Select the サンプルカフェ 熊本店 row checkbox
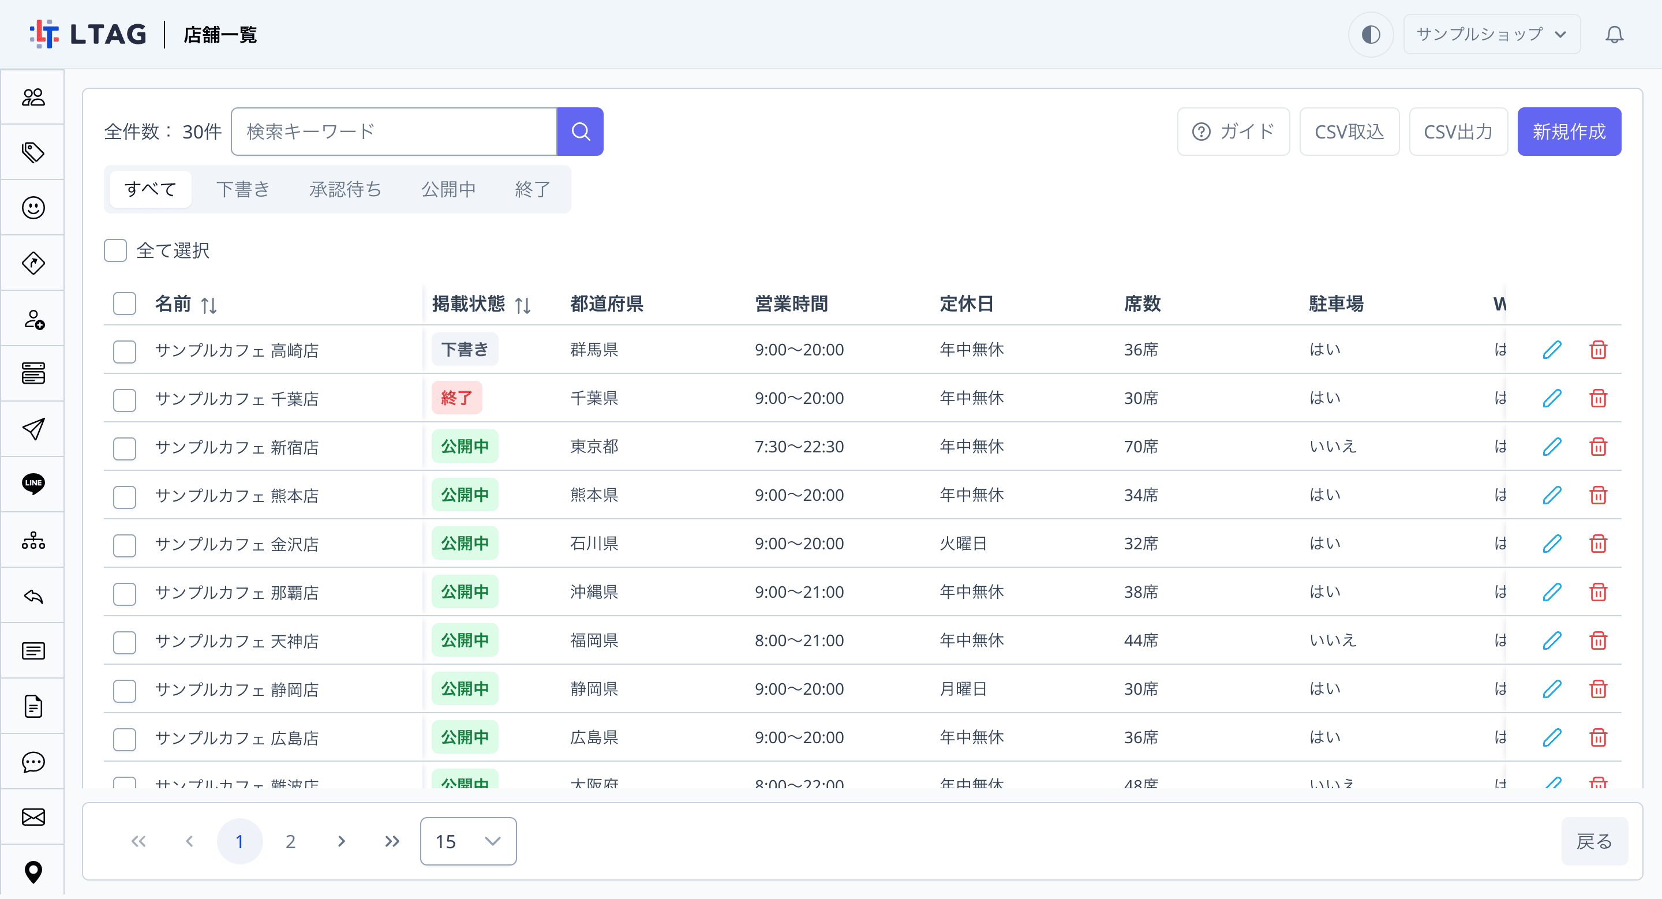 pos(125,497)
